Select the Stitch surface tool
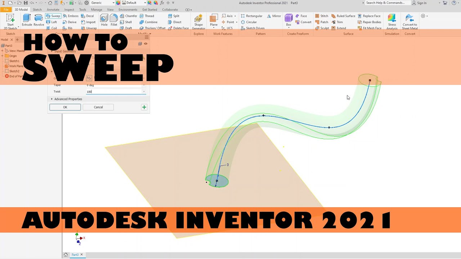461x259 pixels. tap(322, 16)
